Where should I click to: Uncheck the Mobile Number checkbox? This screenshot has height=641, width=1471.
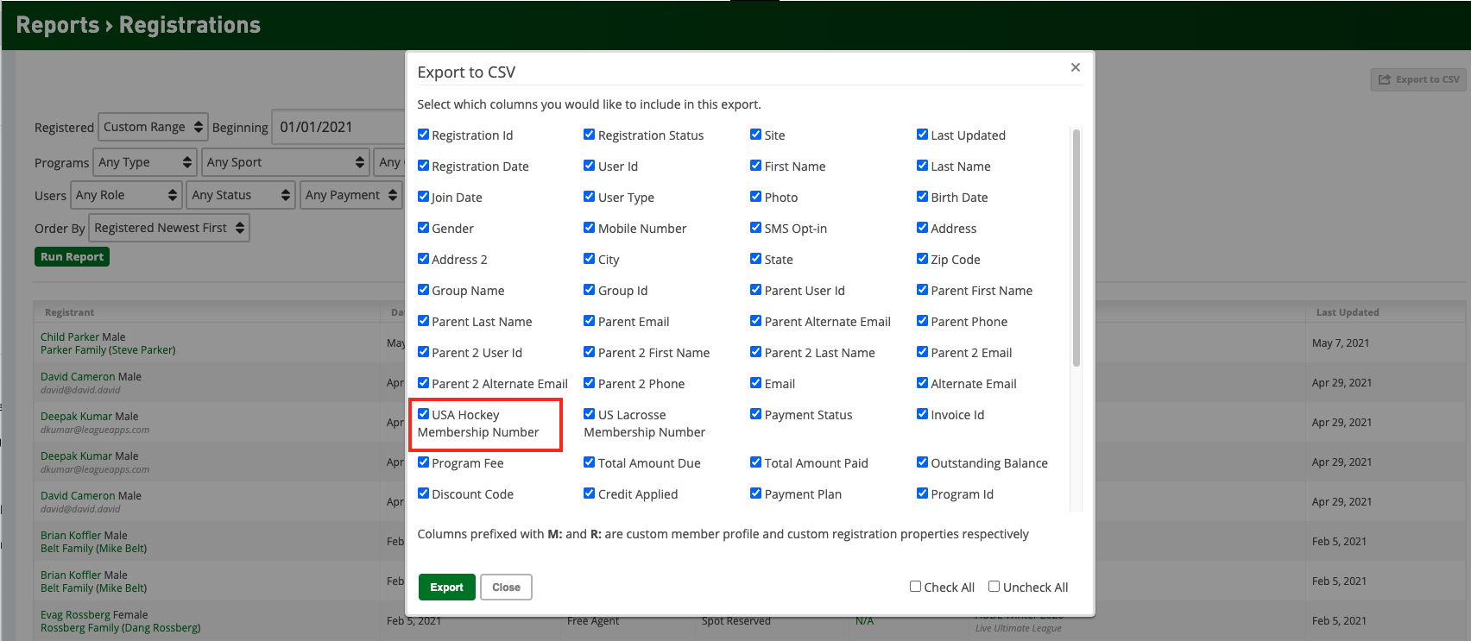[x=589, y=228]
